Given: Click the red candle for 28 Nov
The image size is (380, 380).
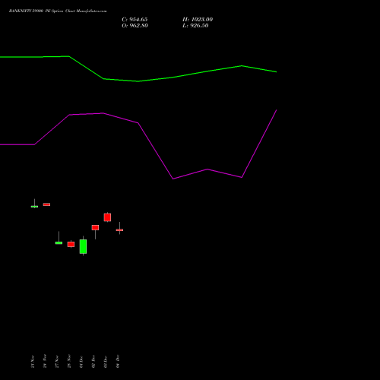Looking at the screenshot, I should (x=71, y=244).
